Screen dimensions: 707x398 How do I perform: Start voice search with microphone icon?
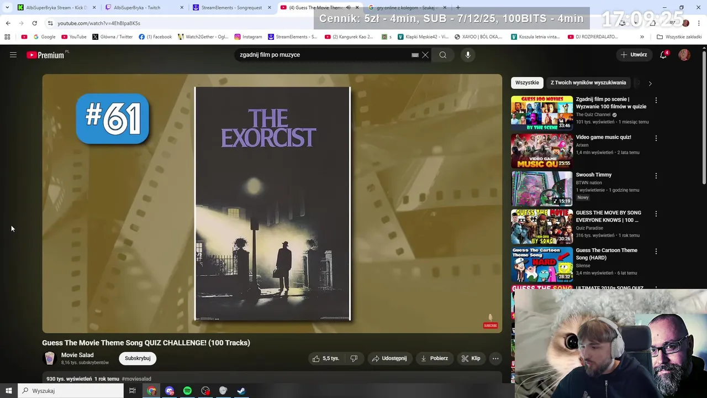468,55
